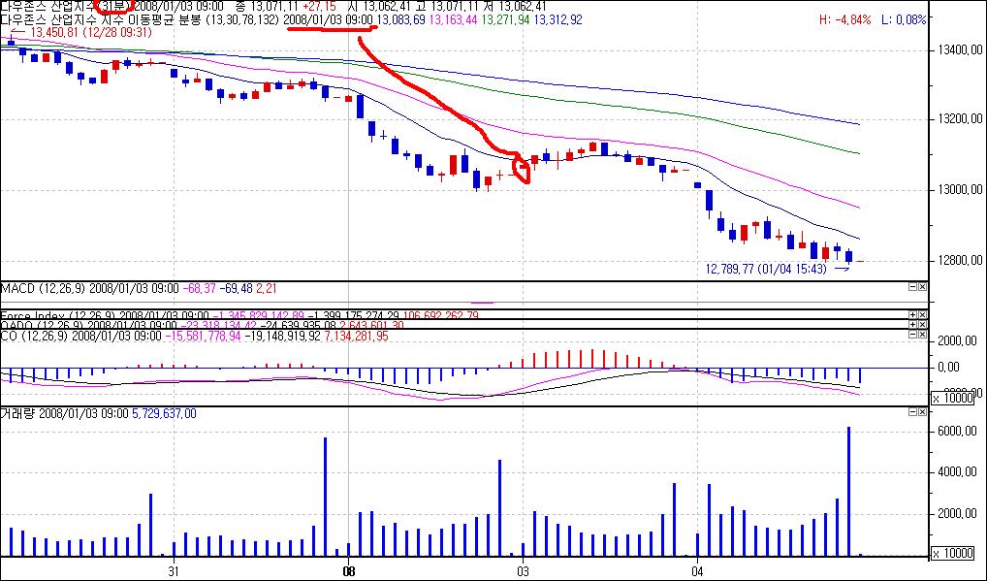Click the 03 date marker on time axis

pyautogui.click(x=523, y=569)
